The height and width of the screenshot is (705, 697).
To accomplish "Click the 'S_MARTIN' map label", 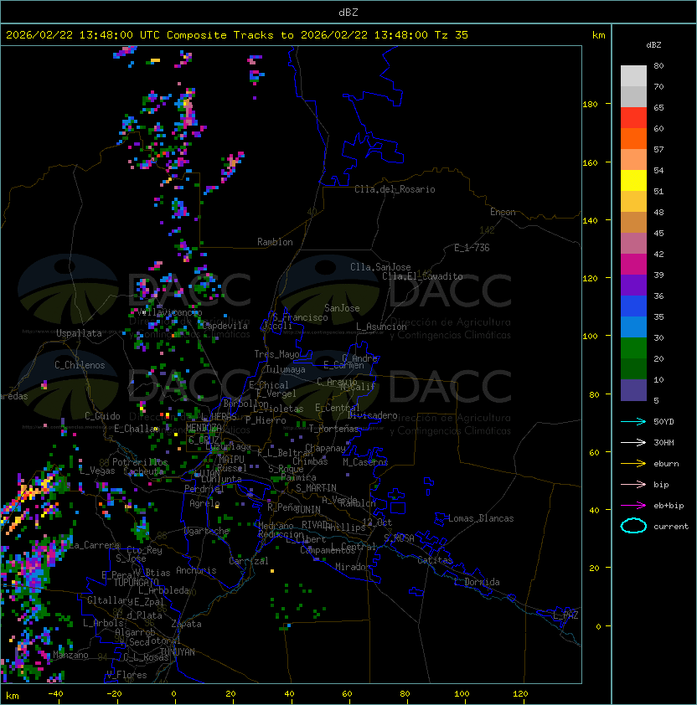I will pyautogui.click(x=317, y=488).
